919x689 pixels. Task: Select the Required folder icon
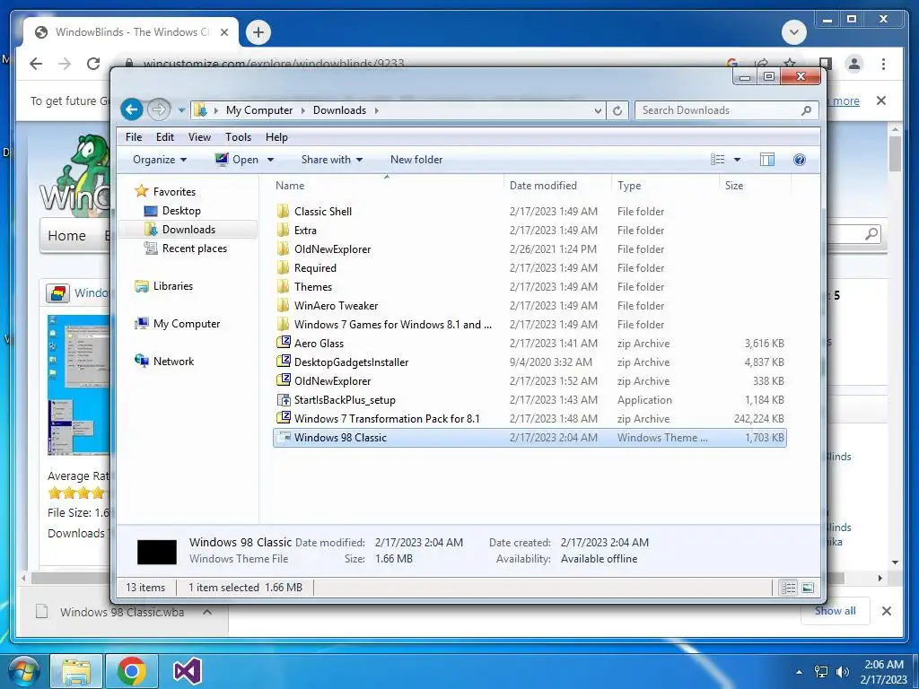pos(283,267)
